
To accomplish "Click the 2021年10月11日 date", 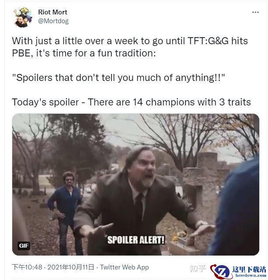I will coord(71,267).
